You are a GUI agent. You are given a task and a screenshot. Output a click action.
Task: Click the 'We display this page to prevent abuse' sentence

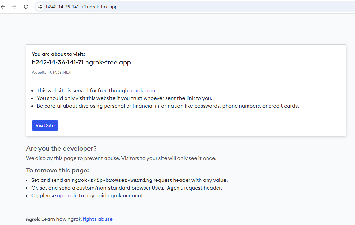tap(121, 158)
